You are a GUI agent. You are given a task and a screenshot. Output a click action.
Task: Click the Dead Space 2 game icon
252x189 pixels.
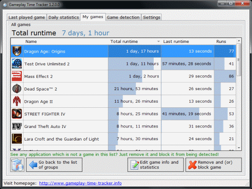coord(17,89)
